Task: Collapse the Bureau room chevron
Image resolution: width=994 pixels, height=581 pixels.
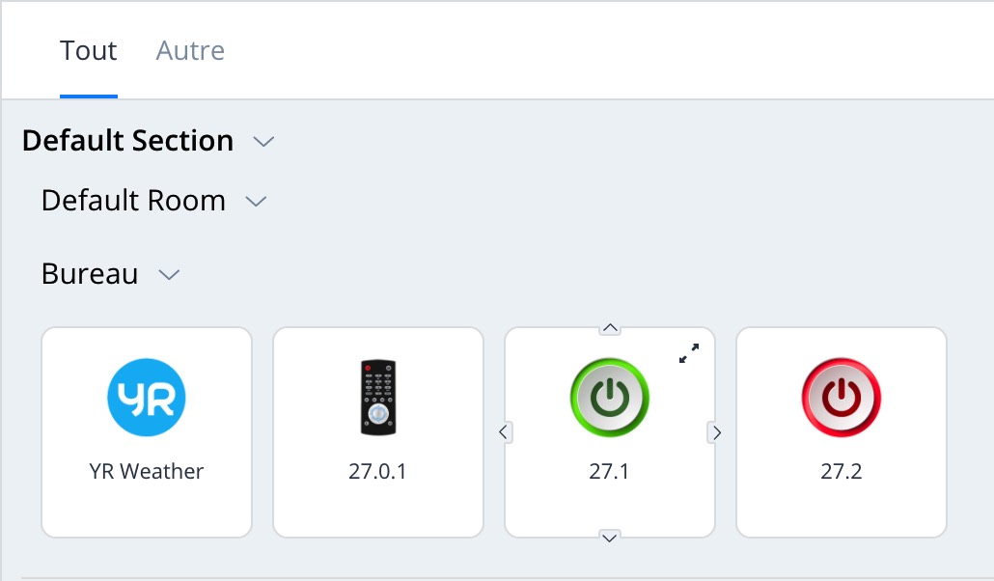Action: click(169, 275)
